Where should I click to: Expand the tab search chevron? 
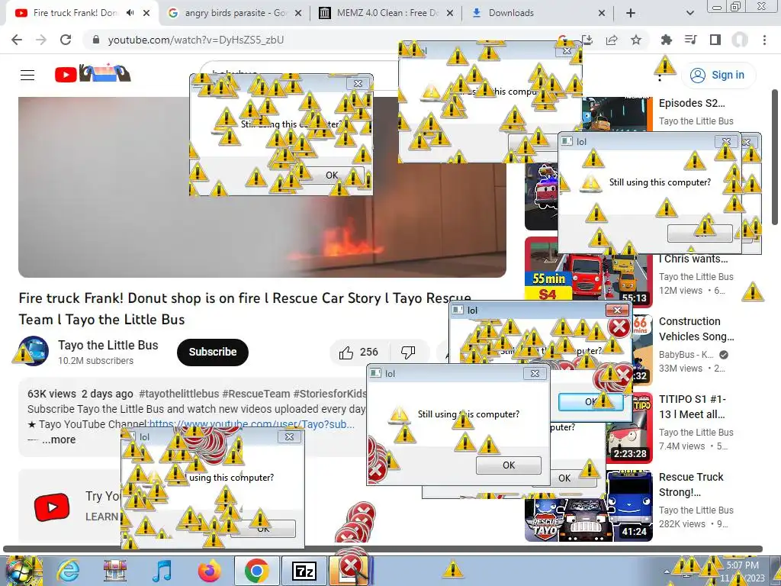click(689, 13)
